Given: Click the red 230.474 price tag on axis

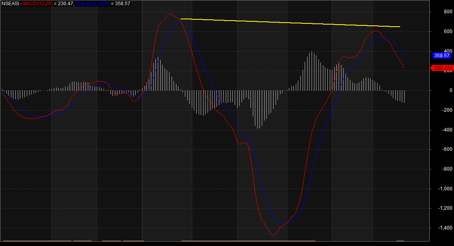Looking at the screenshot, I should (442, 68).
